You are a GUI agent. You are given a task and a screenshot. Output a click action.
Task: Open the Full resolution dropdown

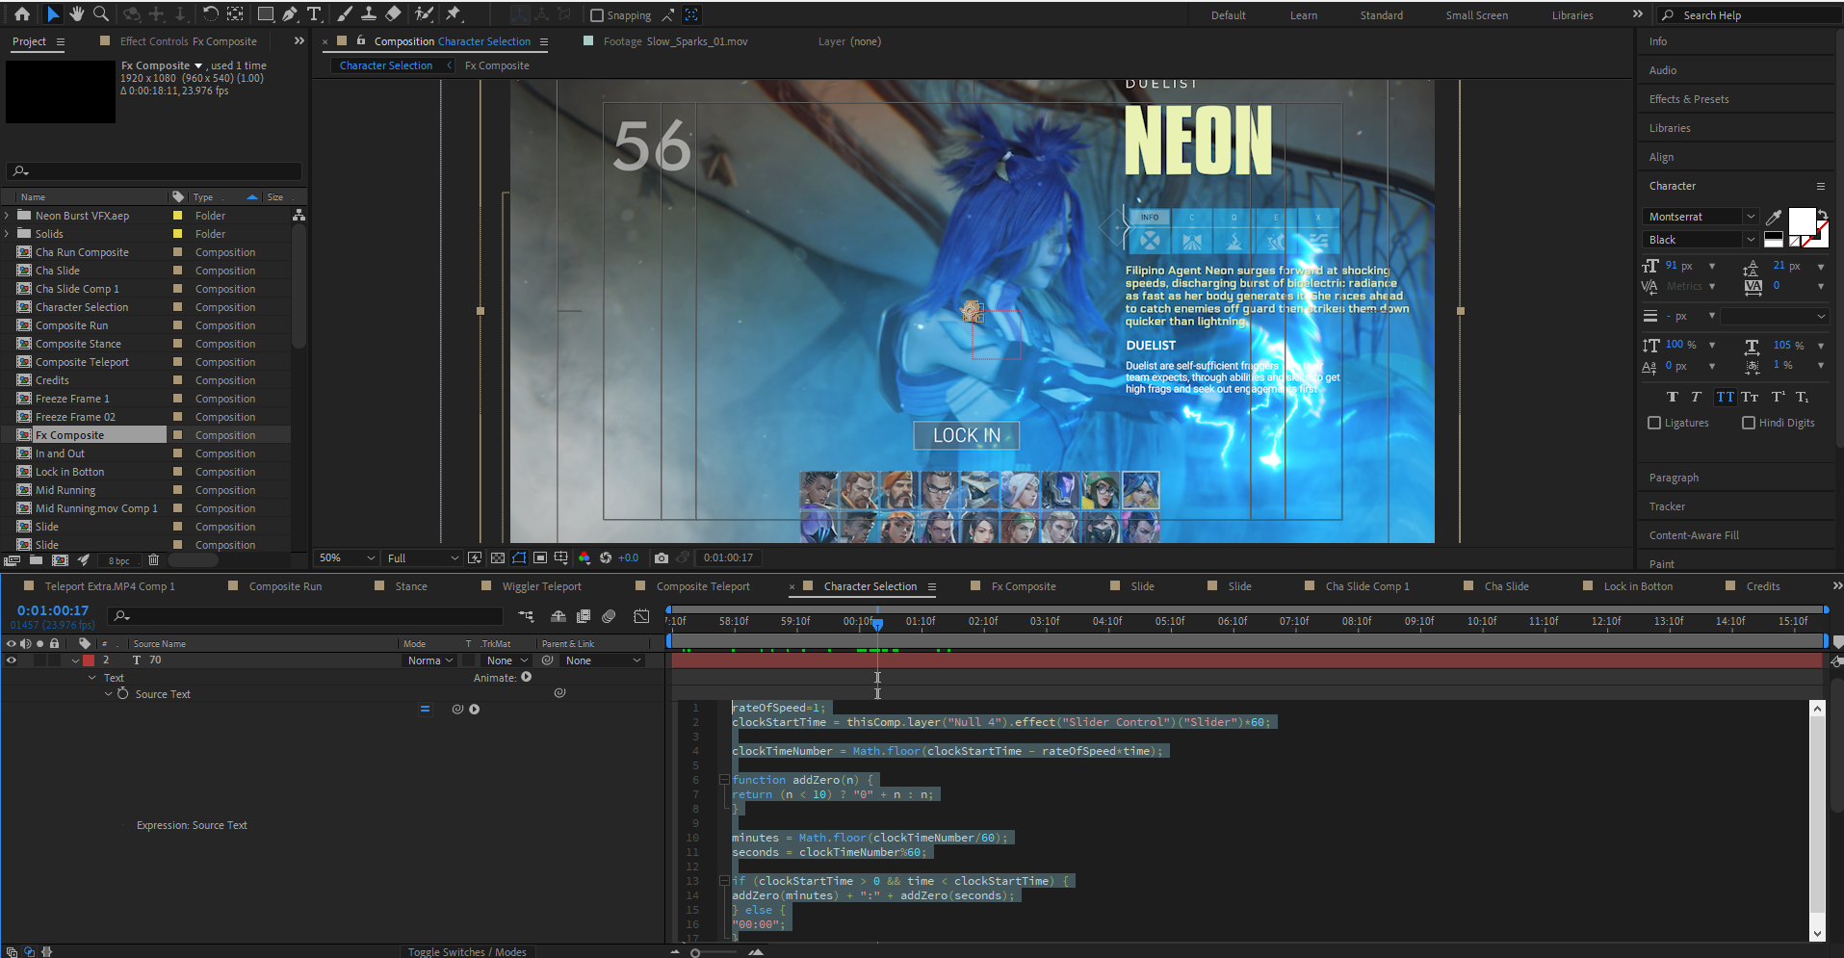pyautogui.click(x=422, y=557)
